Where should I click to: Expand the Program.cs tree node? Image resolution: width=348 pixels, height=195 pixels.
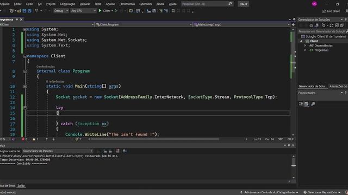pyautogui.click(x=305, y=50)
